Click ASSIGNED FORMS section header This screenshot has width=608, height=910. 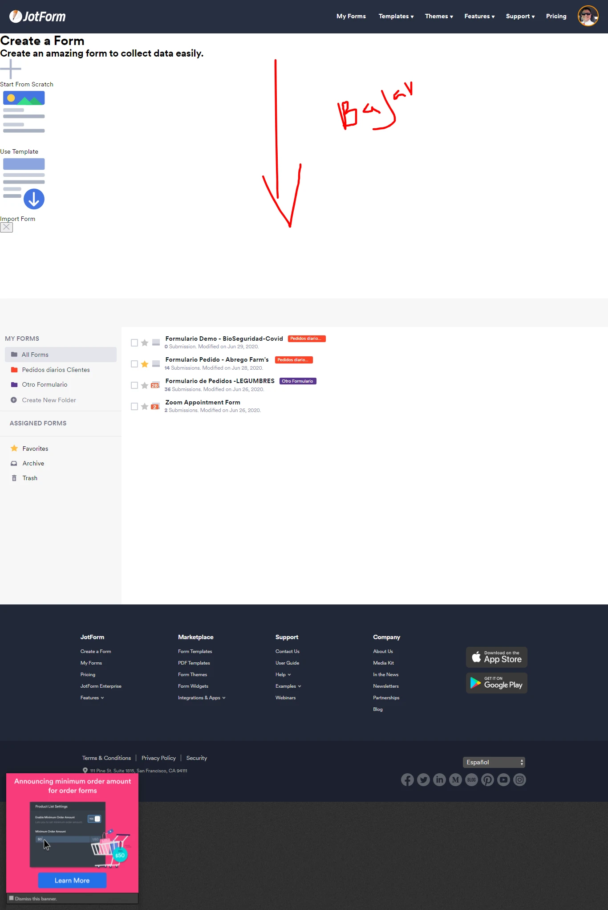38,423
